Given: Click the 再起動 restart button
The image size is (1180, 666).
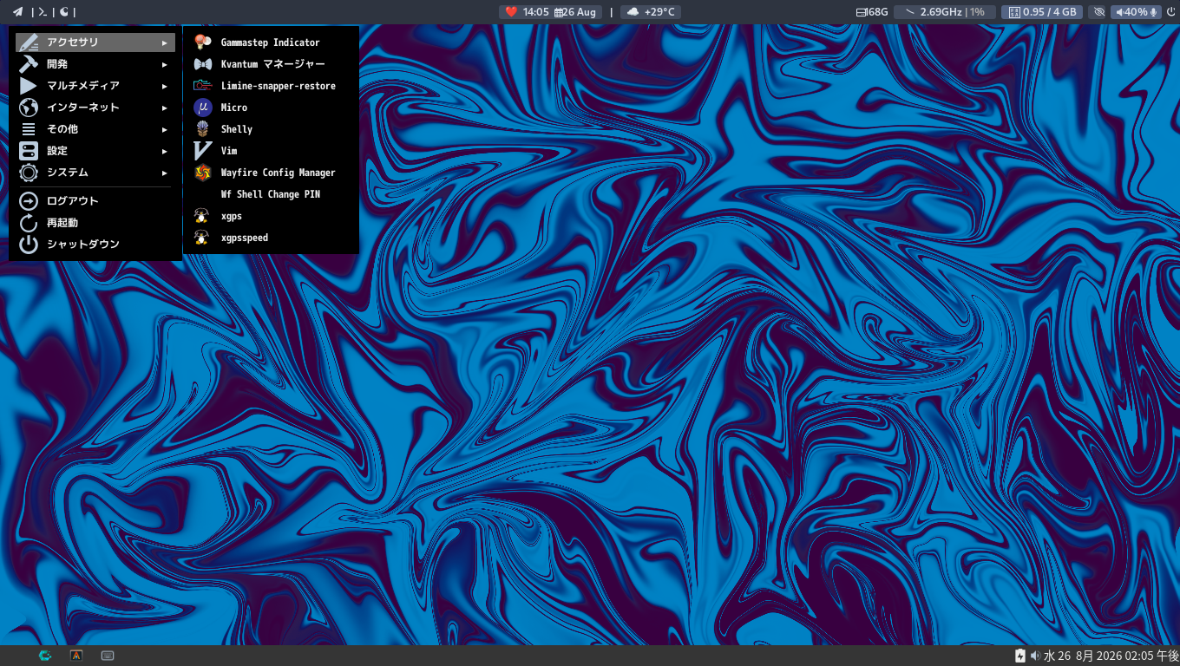Looking at the screenshot, I should tap(95, 223).
